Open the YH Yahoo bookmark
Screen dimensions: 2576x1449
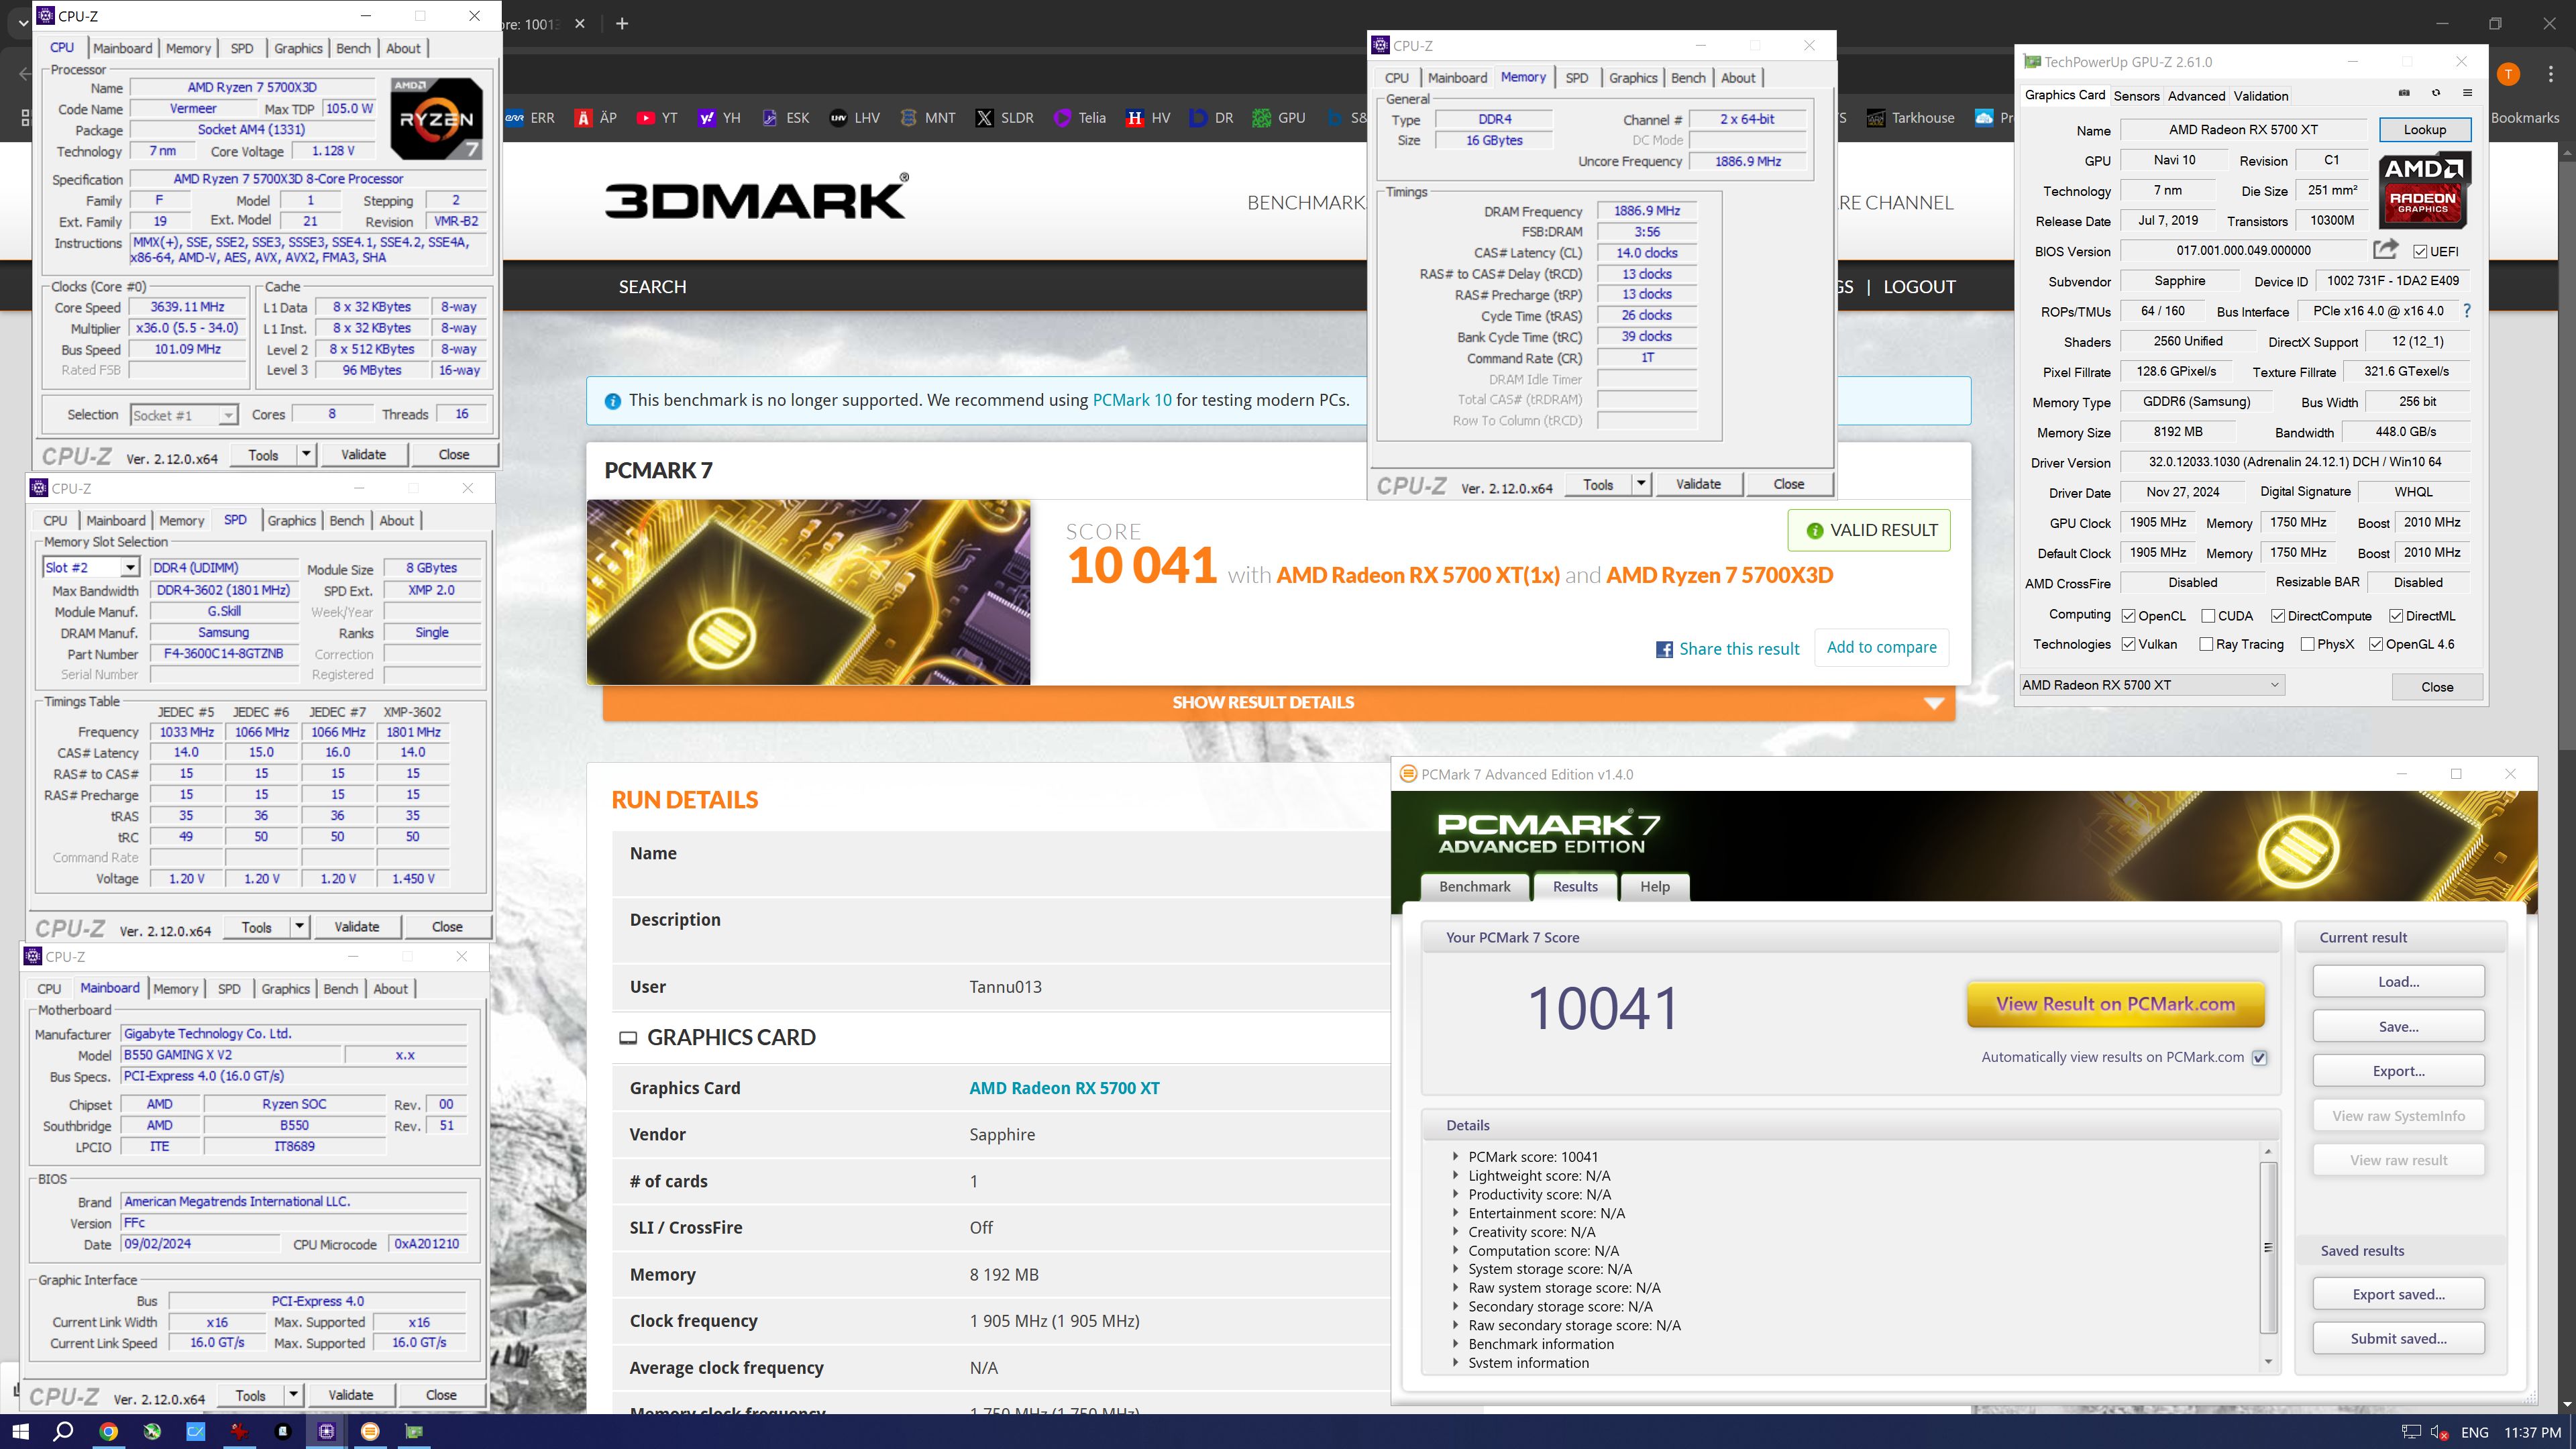pyautogui.click(x=720, y=118)
